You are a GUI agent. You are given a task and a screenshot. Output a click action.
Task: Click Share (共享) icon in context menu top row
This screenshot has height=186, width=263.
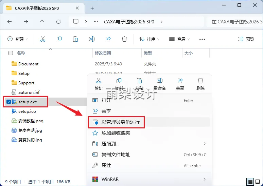[x=180, y=84]
